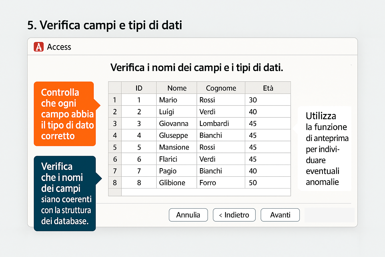The image size is (385, 257).
Task: Select the age cell showing 50
Action: point(267,182)
